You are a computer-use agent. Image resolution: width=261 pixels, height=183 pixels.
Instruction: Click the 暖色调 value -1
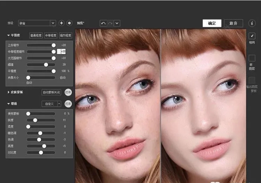point(64,133)
